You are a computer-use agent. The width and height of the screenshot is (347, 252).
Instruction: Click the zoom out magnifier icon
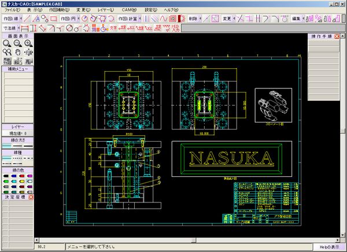(18, 43)
